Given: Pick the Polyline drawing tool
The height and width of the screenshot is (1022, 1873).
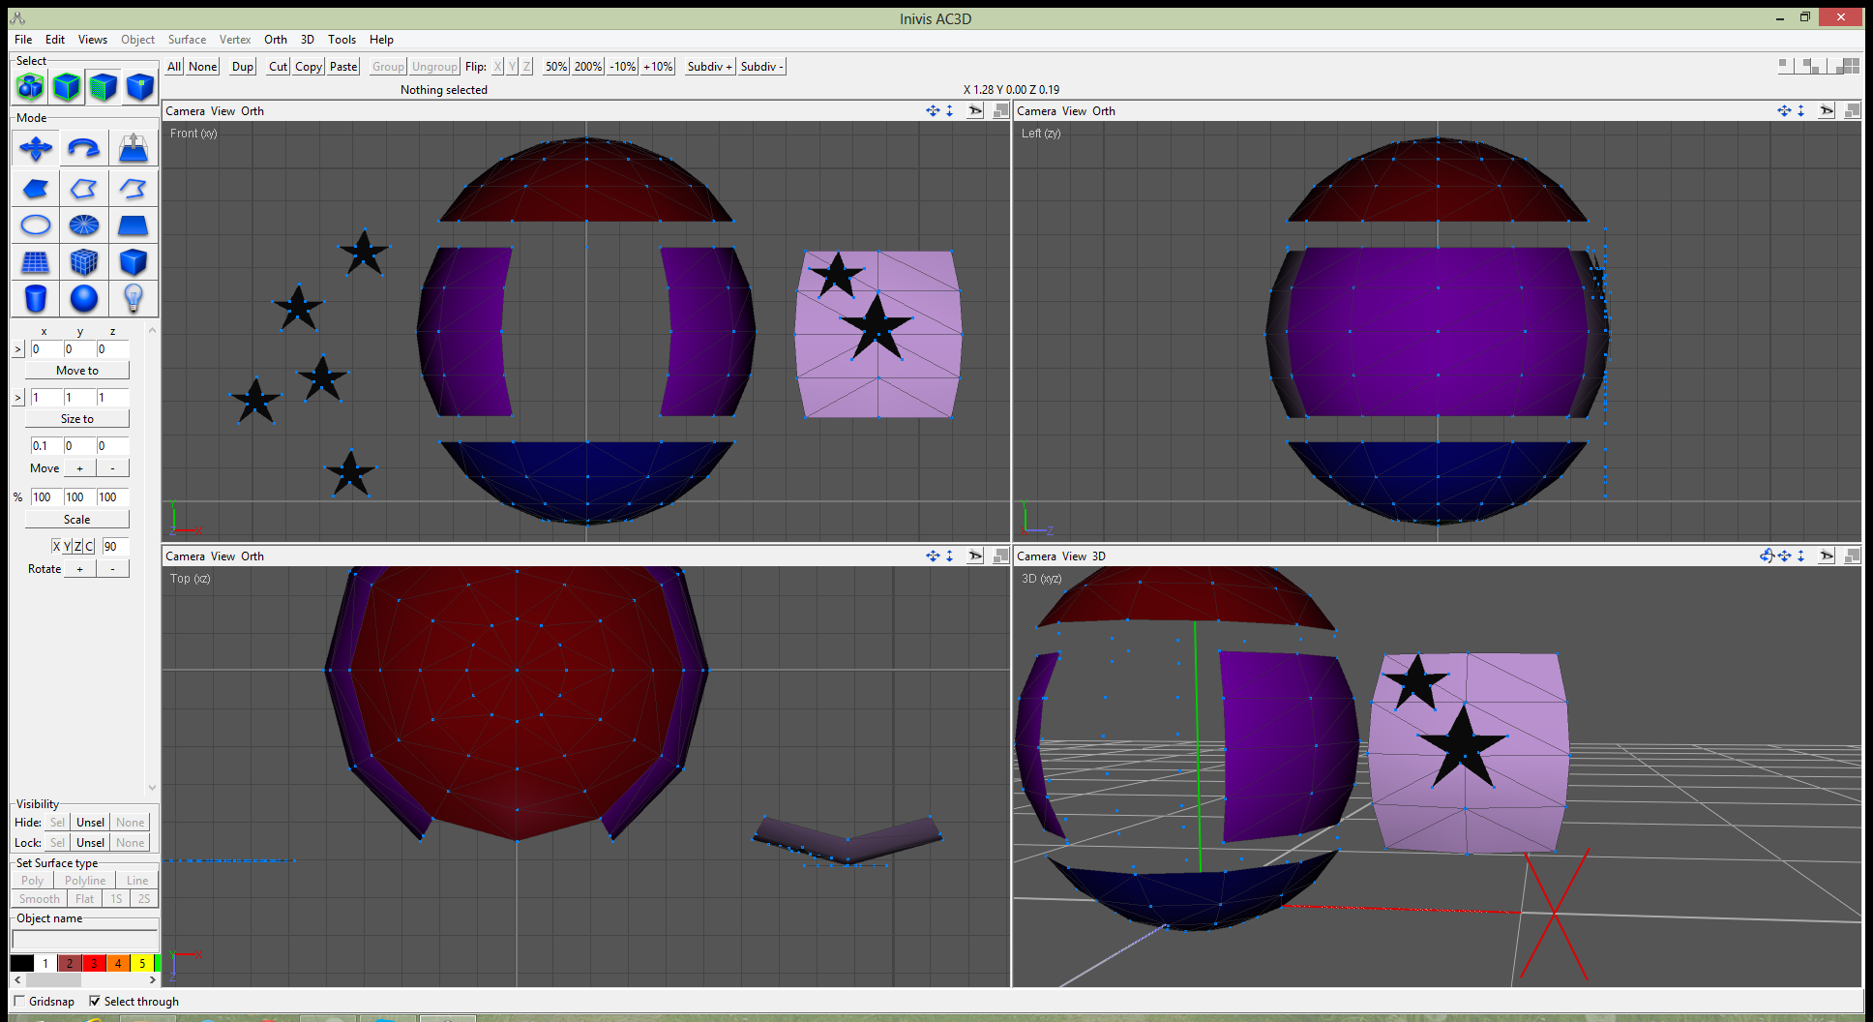Looking at the screenshot, I should coord(84,189).
